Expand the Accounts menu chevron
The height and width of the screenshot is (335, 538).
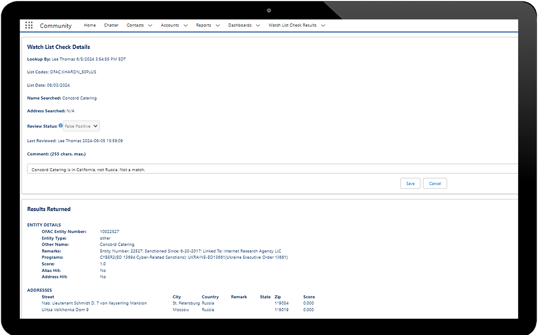point(185,26)
